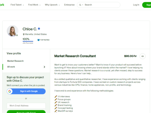Expand All work with the chevron arrow
This screenshot has width=151, height=113.
coord(44,67)
